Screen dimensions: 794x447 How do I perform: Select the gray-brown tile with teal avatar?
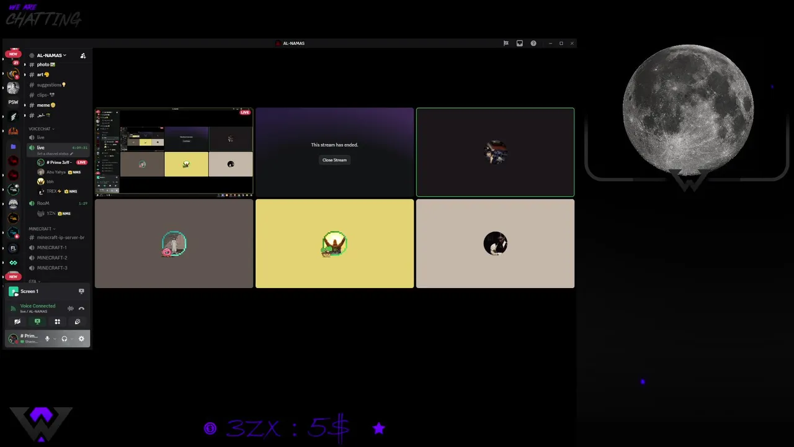click(x=174, y=243)
